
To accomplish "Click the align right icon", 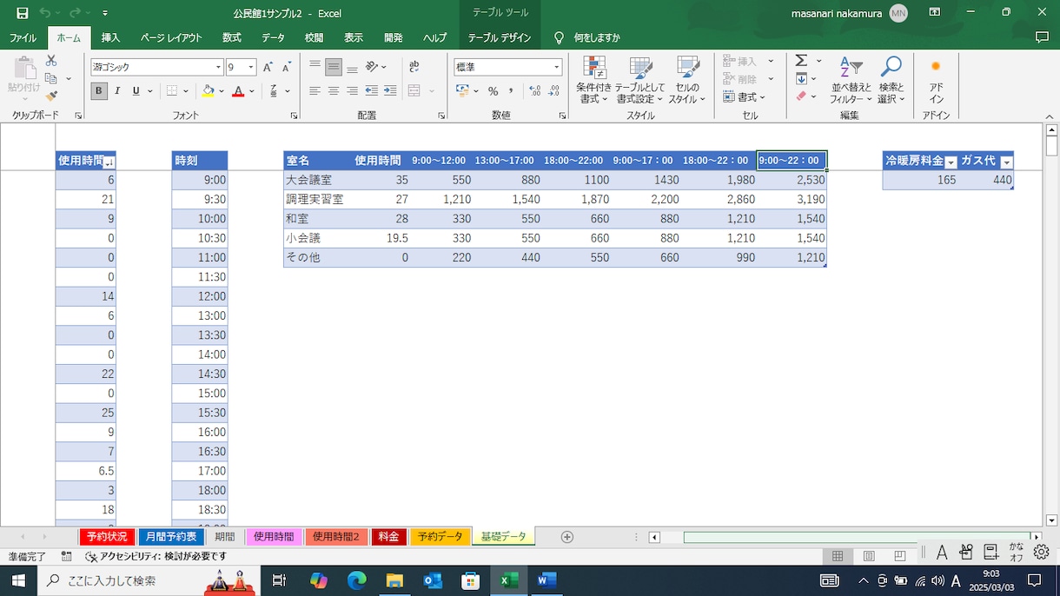I will [x=353, y=91].
